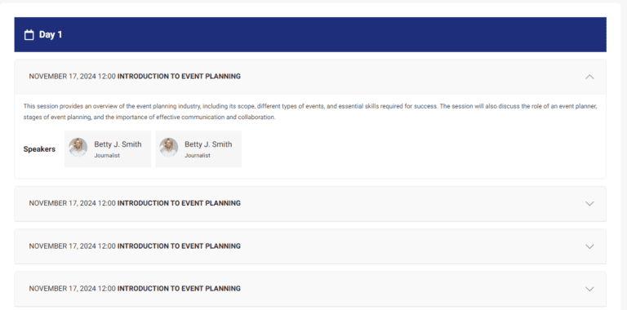Click the Speakers label
627x310 pixels.
(39, 149)
